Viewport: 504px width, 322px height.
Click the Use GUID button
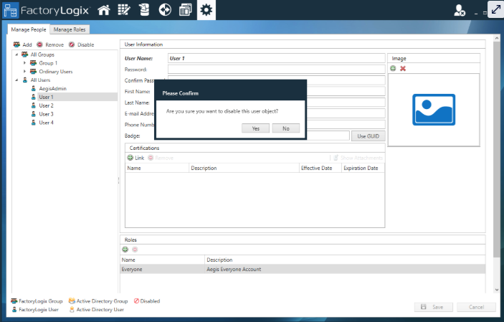pos(369,136)
